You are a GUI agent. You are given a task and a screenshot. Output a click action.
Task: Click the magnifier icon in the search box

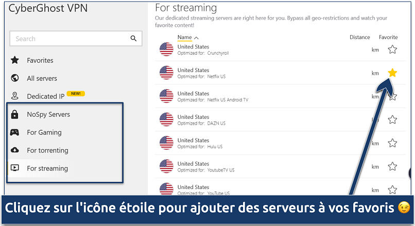[134, 39]
